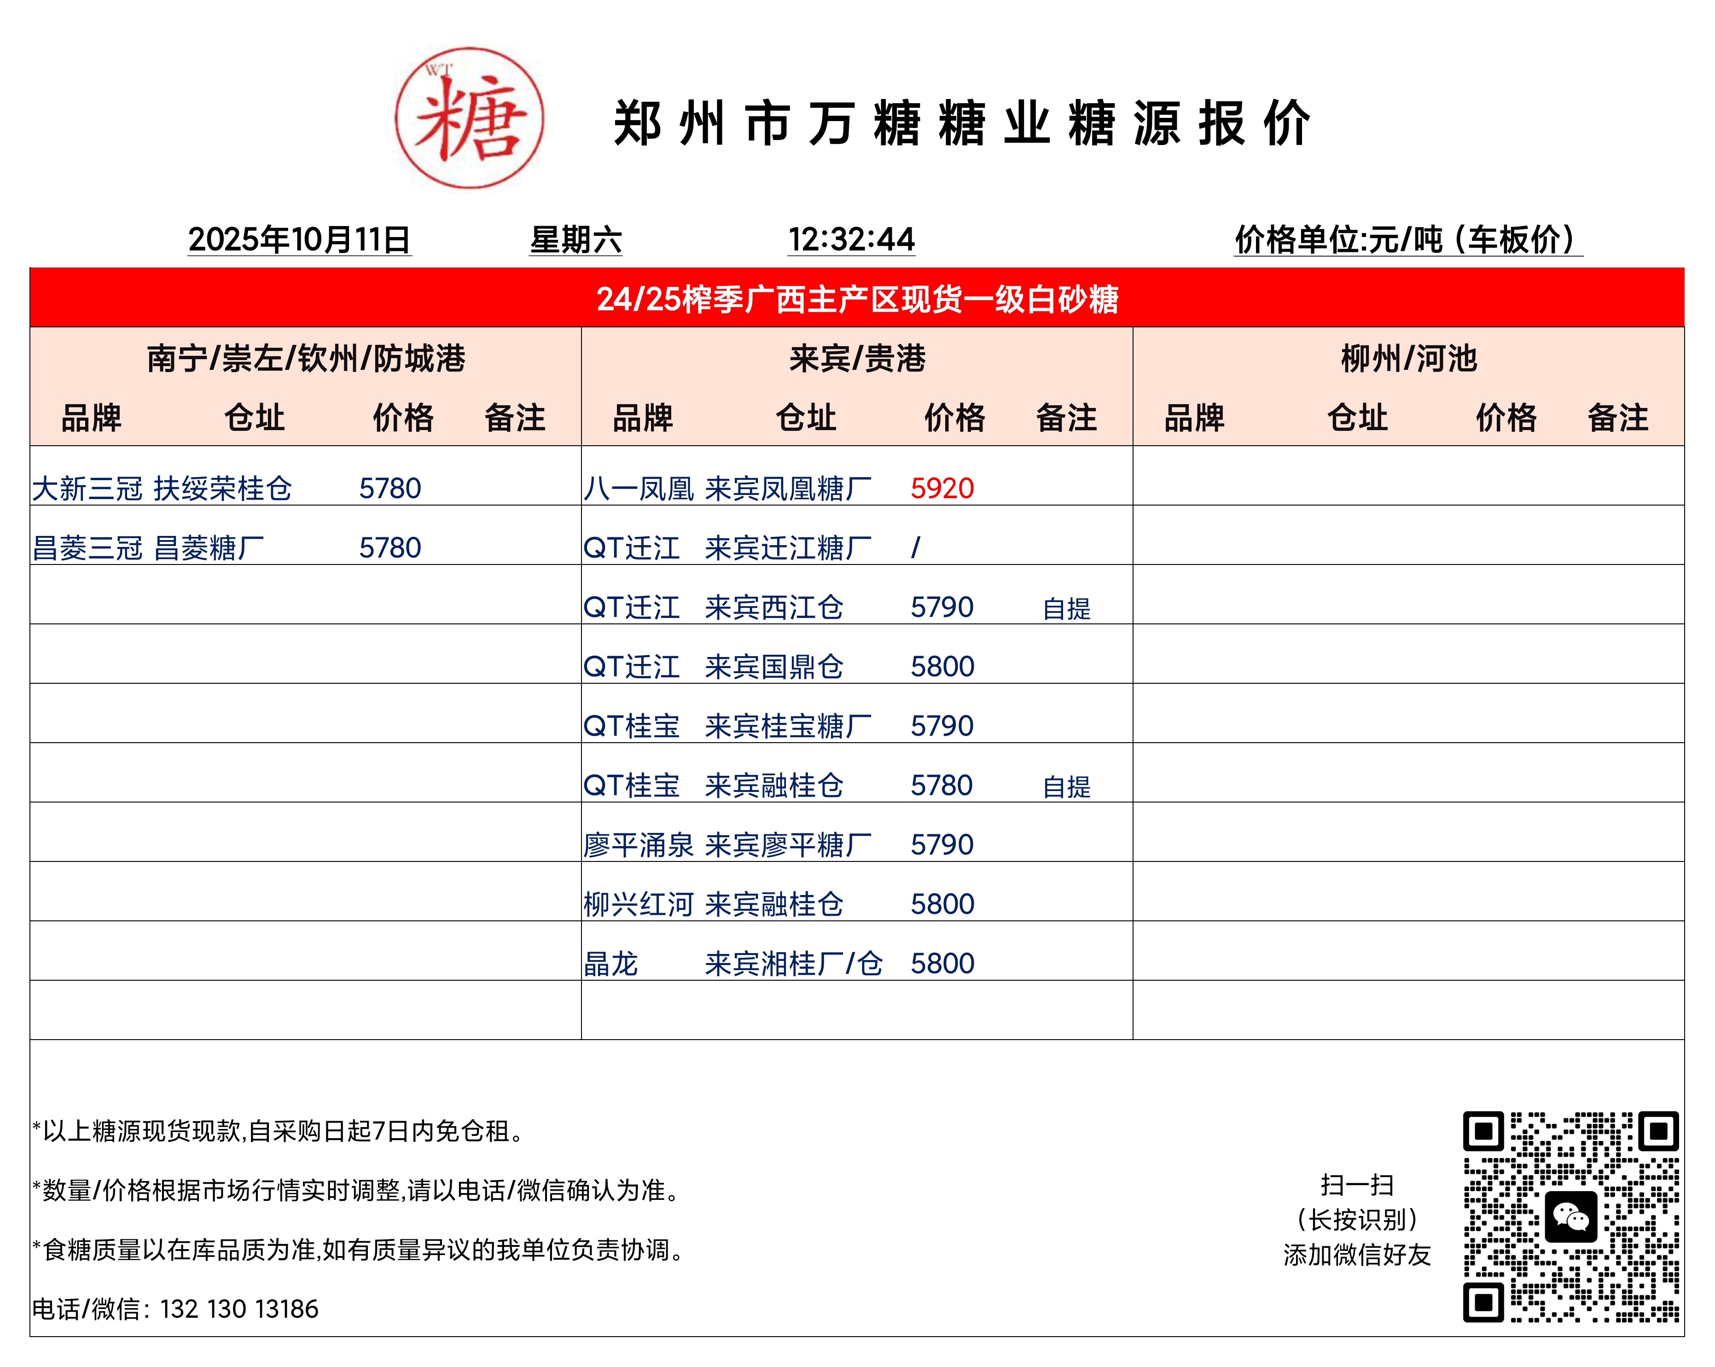This screenshot has width=1715, height=1367.
Task: Click the red price 5920
Action: tap(942, 488)
